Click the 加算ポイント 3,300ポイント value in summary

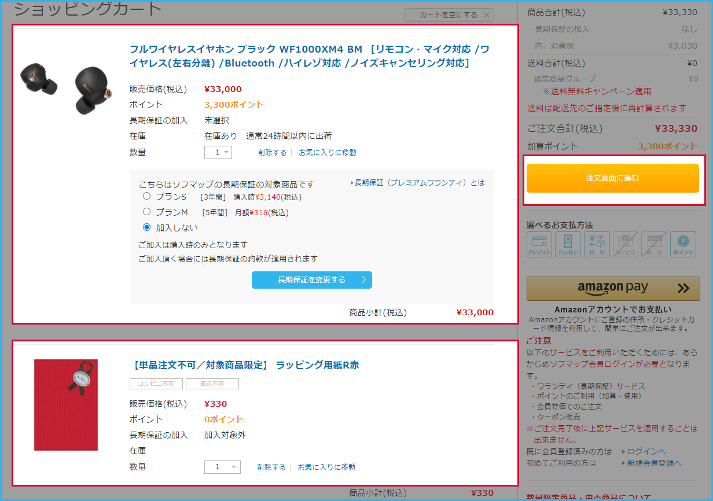pyautogui.click(x=668, y=146)
